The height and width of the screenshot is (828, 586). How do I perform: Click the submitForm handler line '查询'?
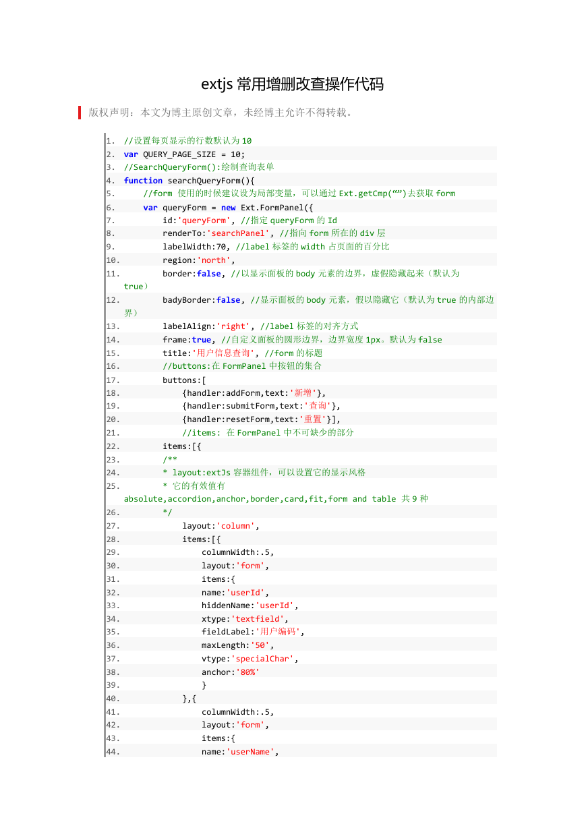pos(262,405)
